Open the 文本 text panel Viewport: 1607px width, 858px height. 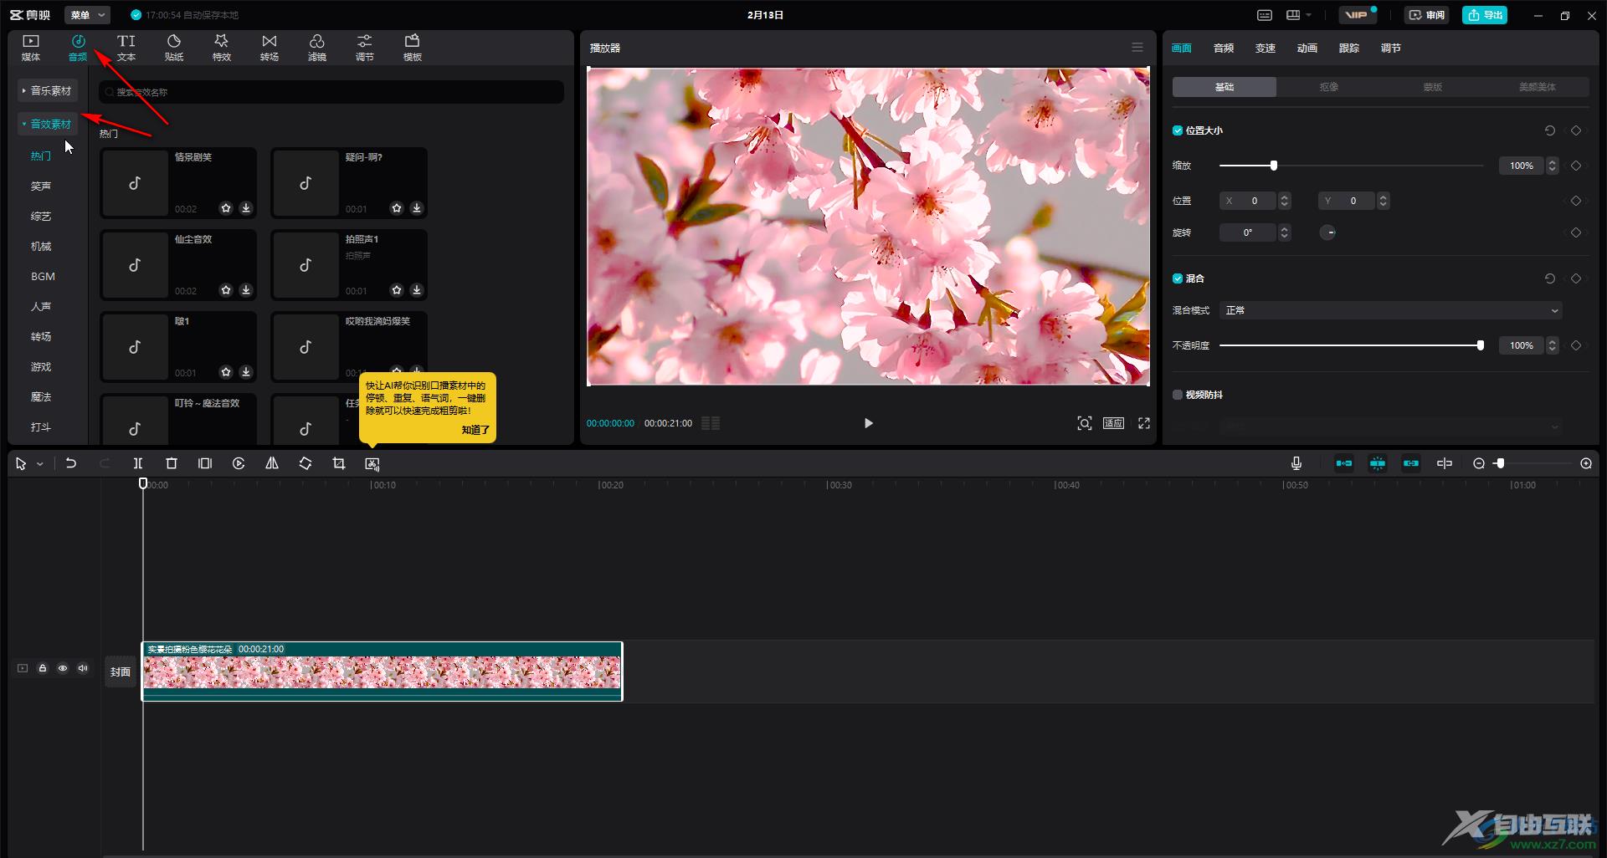pos(126,48)
